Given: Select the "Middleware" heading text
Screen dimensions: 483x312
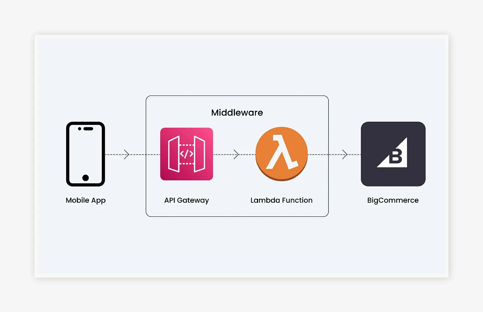Looking at the screenshot, I should [x=237, y=113].
